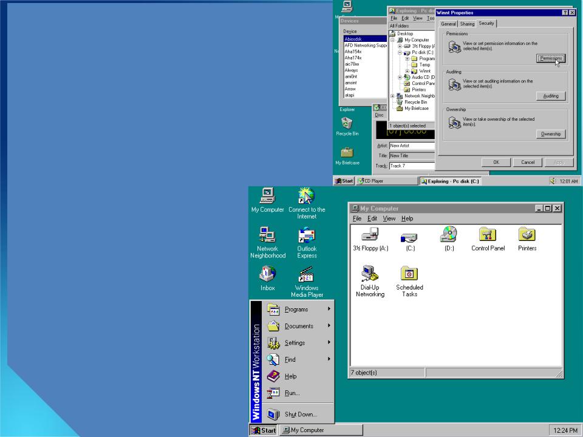Viewport: 583px width, 437px height.
Task: Select the Outlook Express desktop icon
Action: click(307, 243)
